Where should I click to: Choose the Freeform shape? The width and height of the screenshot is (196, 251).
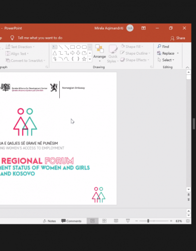(x=84, y=53)
